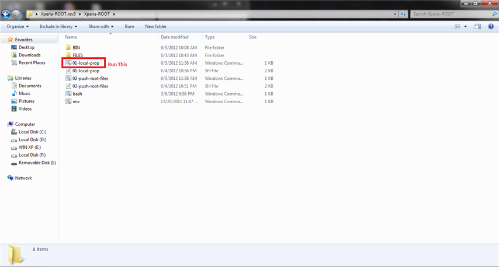Image resolution: width=499 pixels, height=267 pixels.
Task: Click Burn in the toolbar
Action: point(129,26)
